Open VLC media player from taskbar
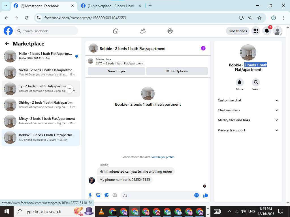 101,211
